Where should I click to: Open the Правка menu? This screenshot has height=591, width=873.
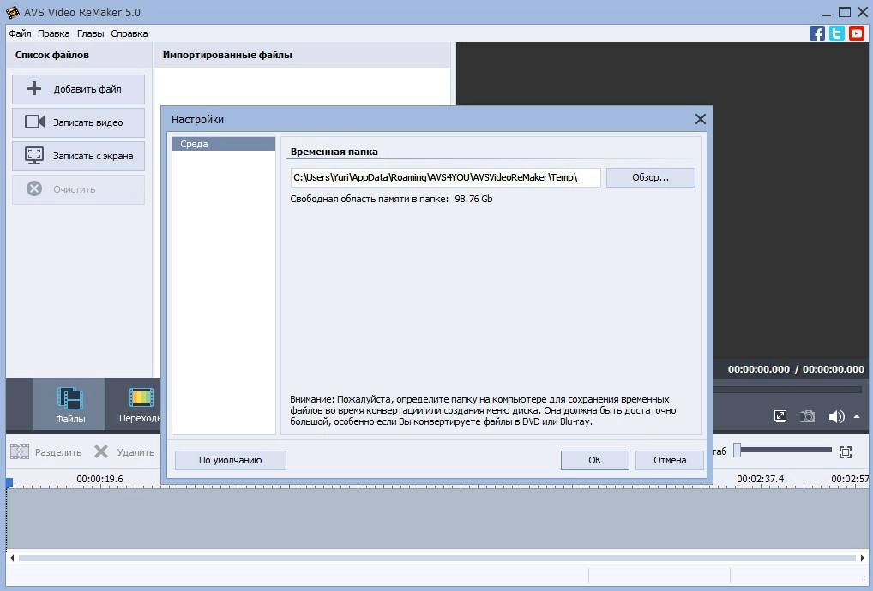click(53, 33)
